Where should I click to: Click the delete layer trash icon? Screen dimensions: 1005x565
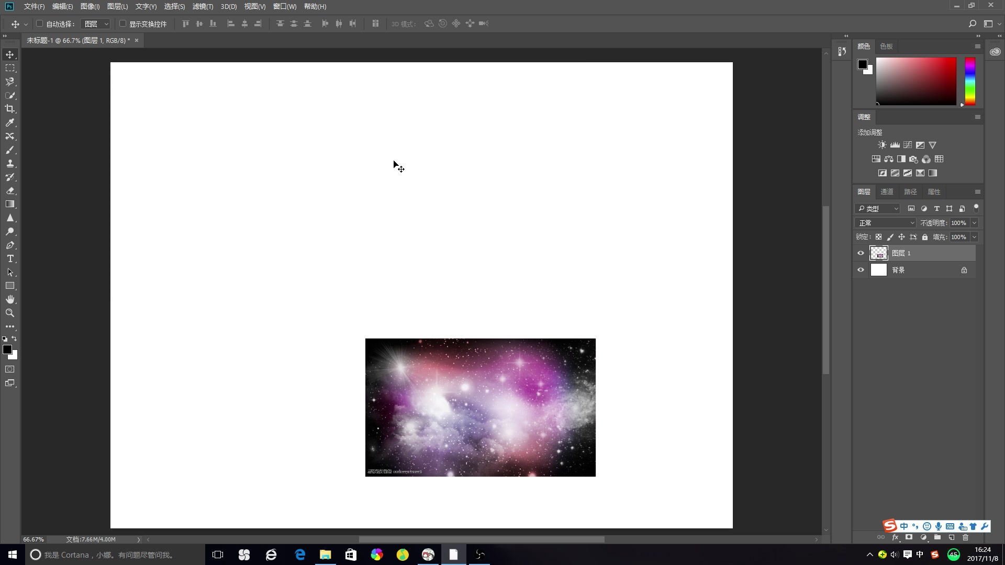coord(966,537)
